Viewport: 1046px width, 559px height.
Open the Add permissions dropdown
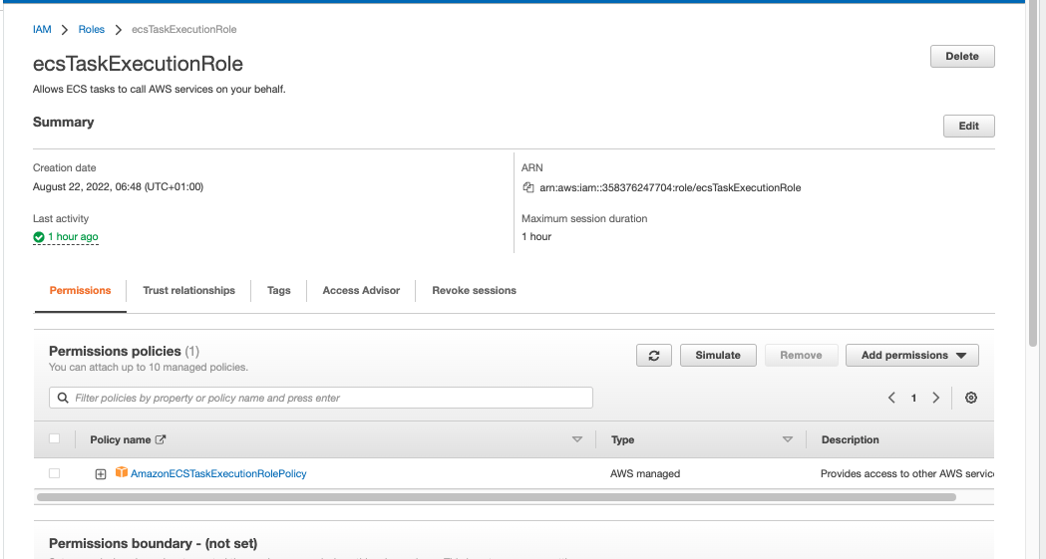912,355
